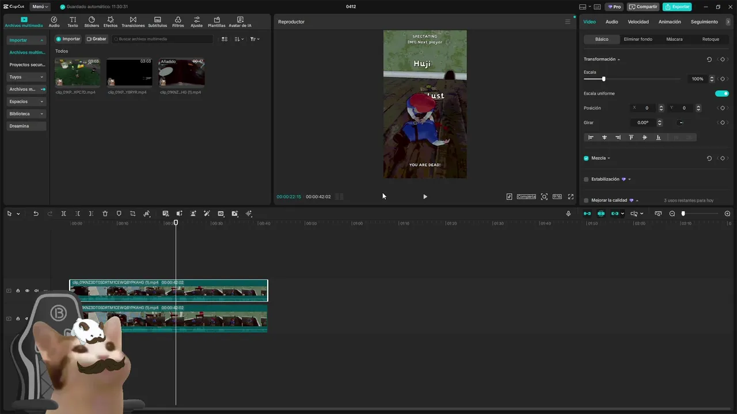Switch to the Velocidad tab
Viewport: 737px width, 414px height.
pos(638,22)
